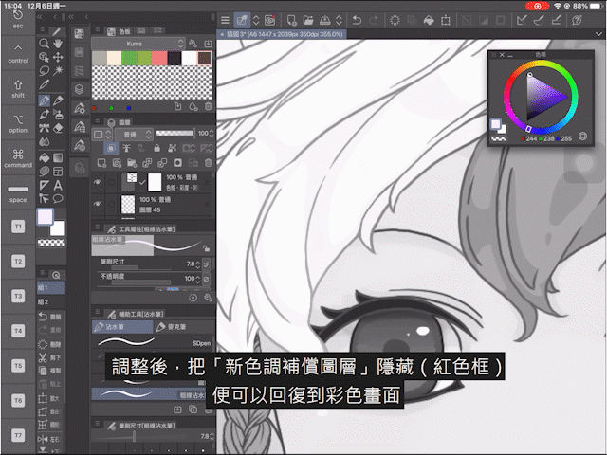Image resolution: width=607 pixels, height=455 pixels.
Task: Click Open file folder icon in command bar
Action: click(x=308, y=20)
